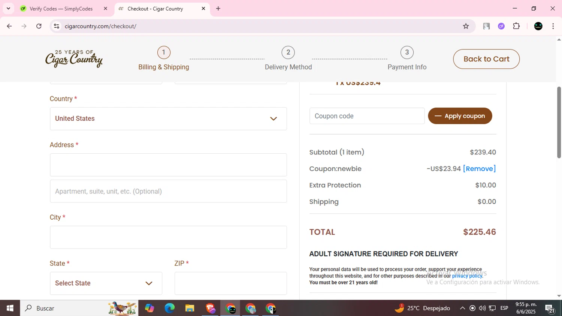This screenshot has height=316, width=562.
Task: Click the Coupon code input field
Action: 367,116
